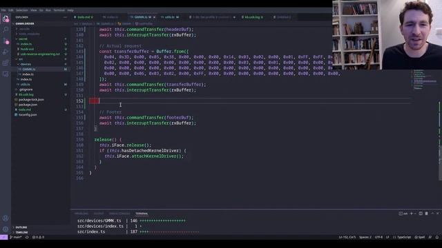Click the Spell status bar entry
Screen dimensions: 442x248
coord(420,237)
